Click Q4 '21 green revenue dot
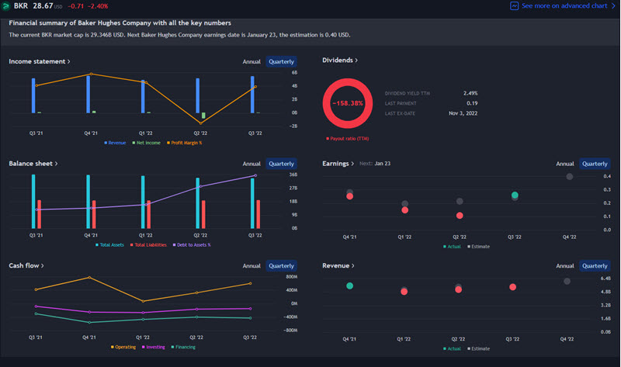The image size is (621, 367). 350,286
